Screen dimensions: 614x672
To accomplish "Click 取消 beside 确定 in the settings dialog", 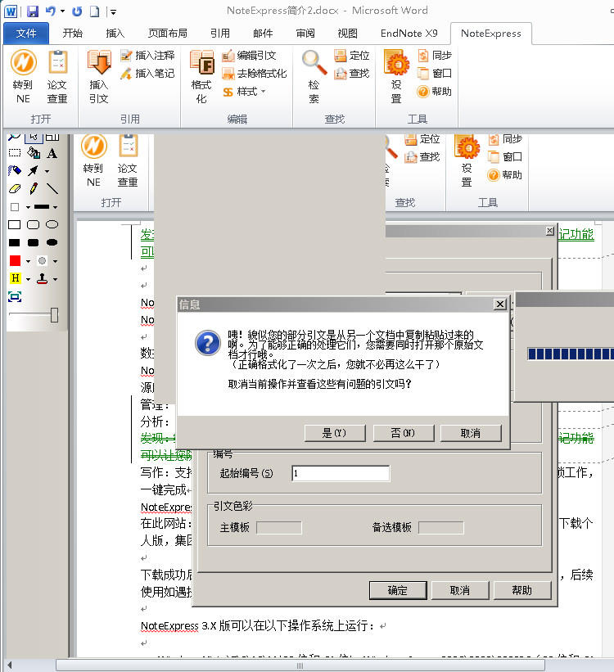I will click(x=460, y=590).
